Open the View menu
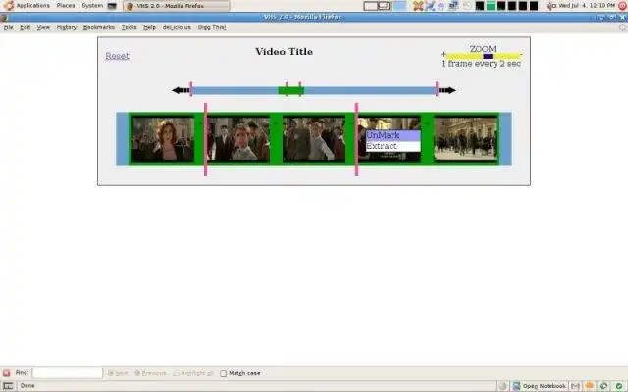 [43, 27]
